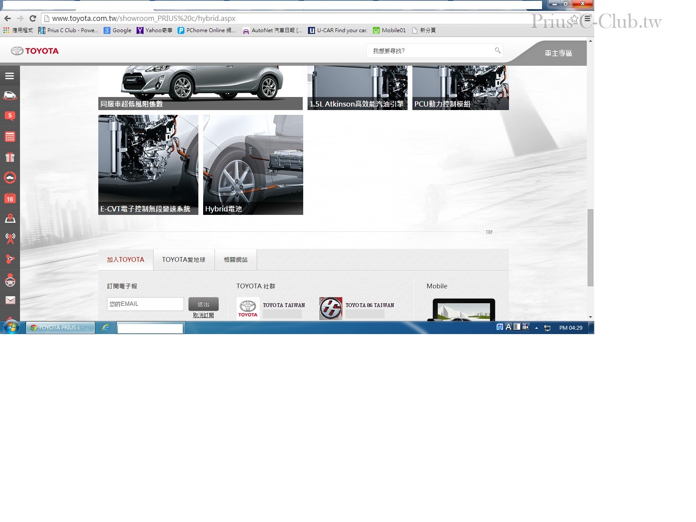Image resolution: width=696 pixels, height=522 pixels.
Task: Focus the 您的EMAIL input field
Action: 145,304
